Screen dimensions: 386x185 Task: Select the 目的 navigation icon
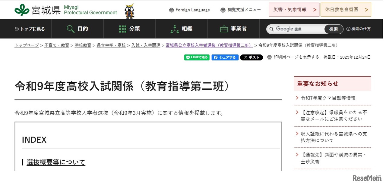click(x=71, y=29)
